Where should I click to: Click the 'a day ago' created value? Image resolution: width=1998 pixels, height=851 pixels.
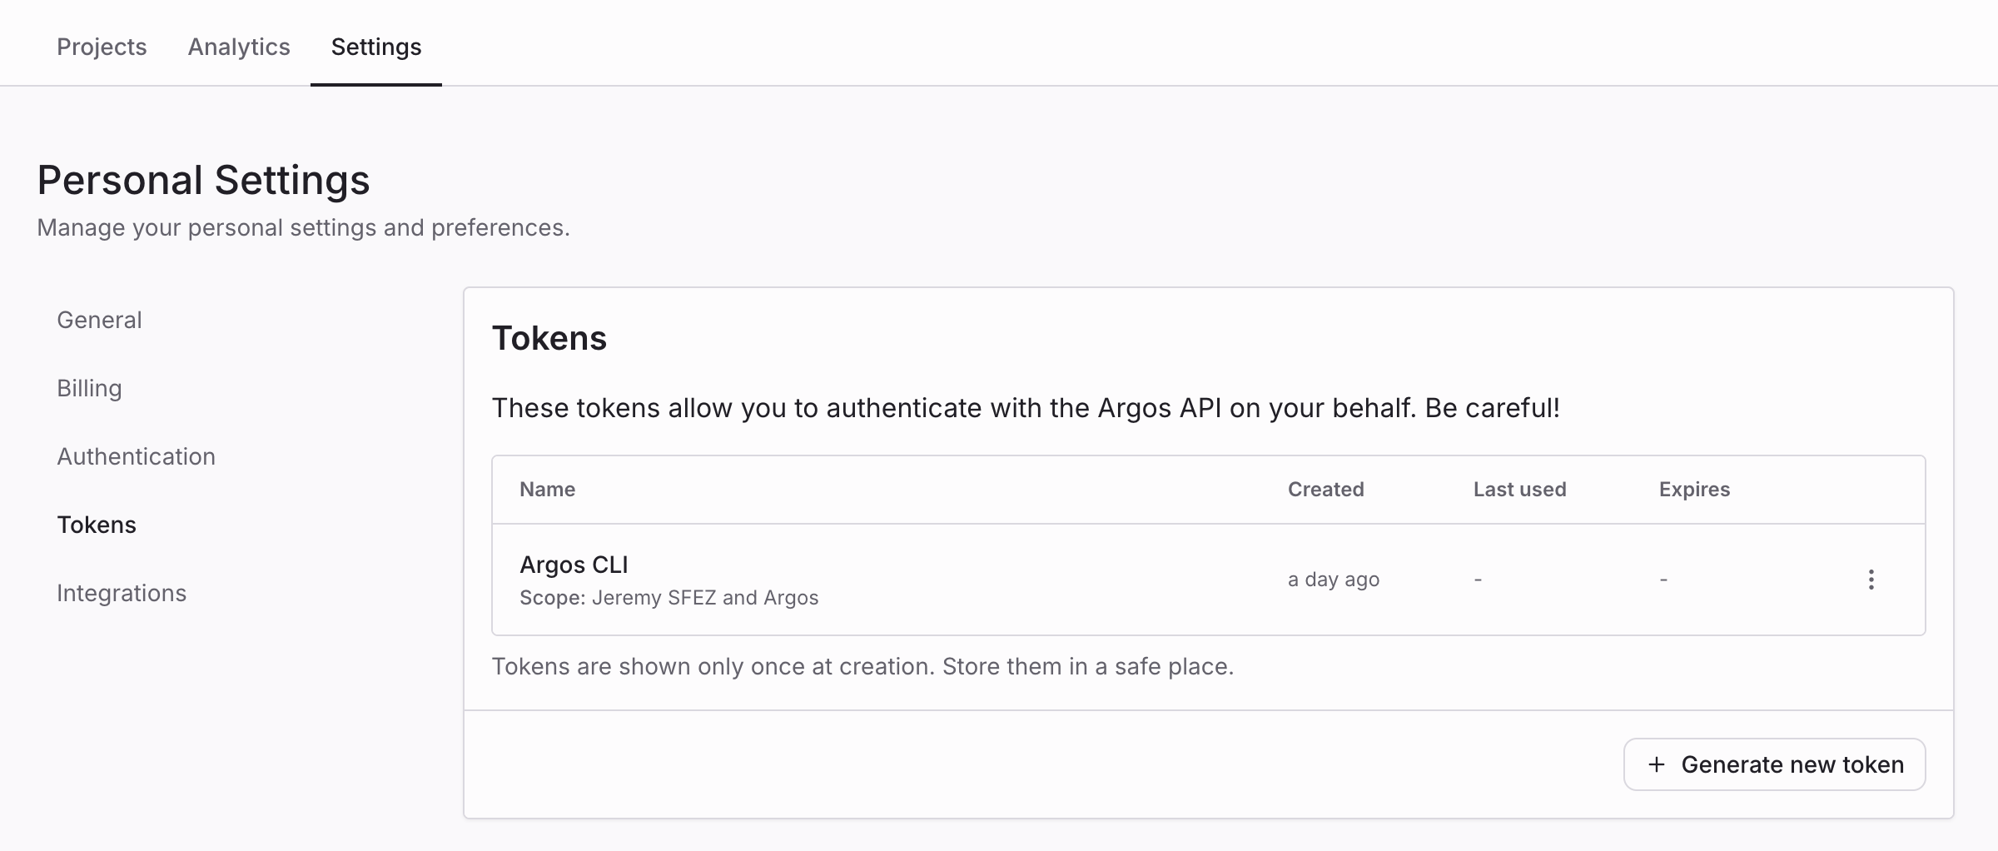coord(1334,580)
